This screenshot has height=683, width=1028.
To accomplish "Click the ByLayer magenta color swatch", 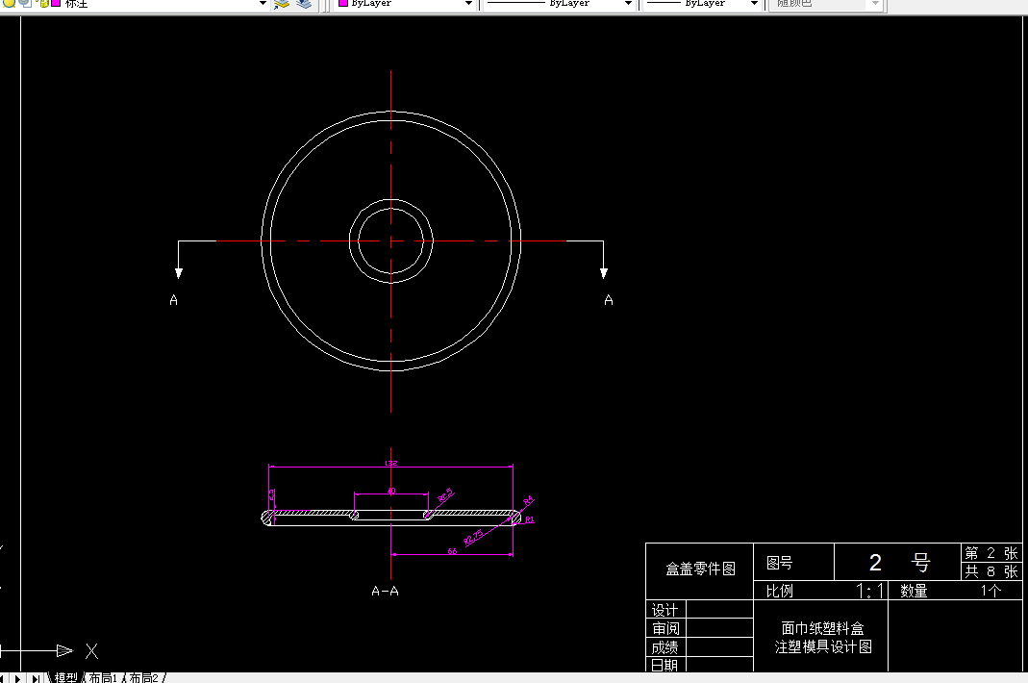I will [x=344, y=4].
